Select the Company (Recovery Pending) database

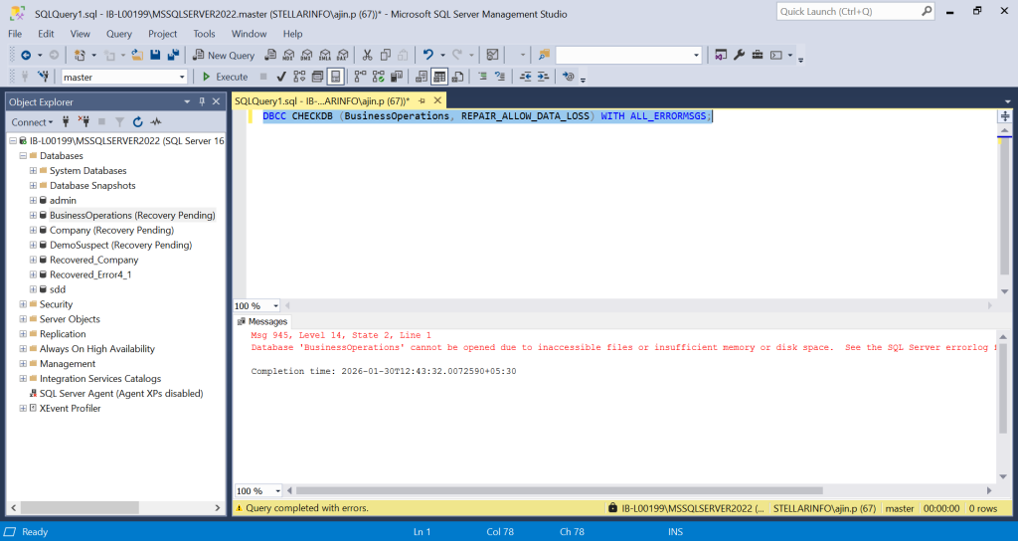coord(111,230)
